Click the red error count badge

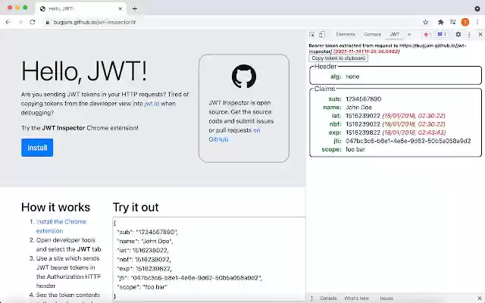[x=427, y=34]
